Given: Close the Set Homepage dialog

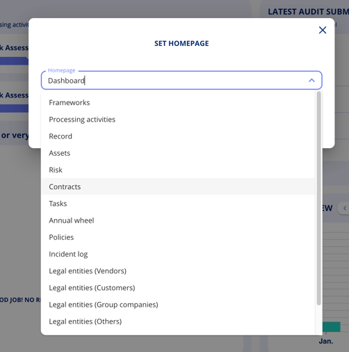Looking at the screenshot, I should point(323,30).
